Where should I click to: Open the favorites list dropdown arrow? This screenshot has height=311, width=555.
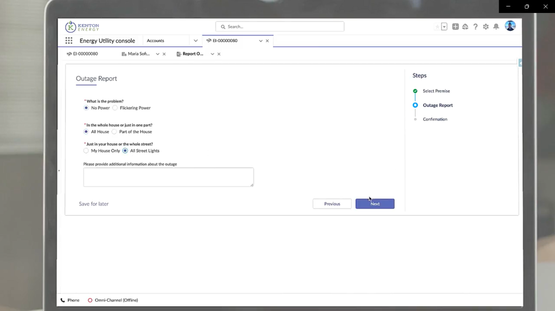coord(444,27)
